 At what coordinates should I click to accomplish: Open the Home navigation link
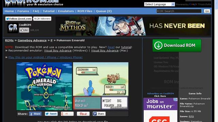pos(9,11)
